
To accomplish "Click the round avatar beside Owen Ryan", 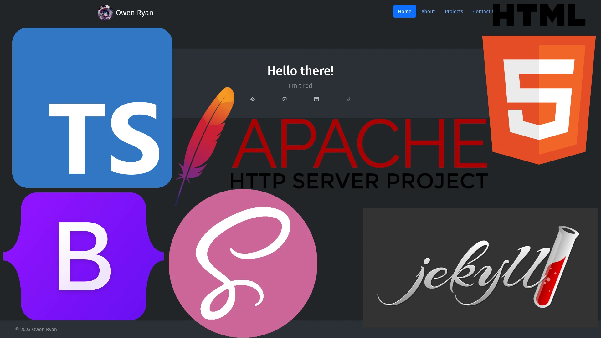I will (x=105, y=13).
